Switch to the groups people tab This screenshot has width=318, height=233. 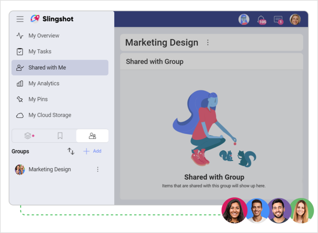92,136
